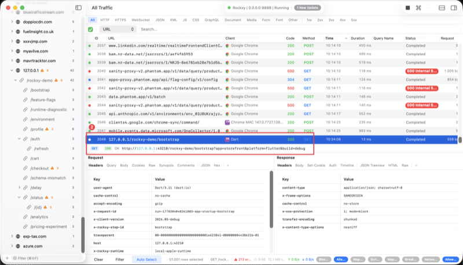Toggle the gray 'Break...' status pill
The image size is (463, 265).
point(410,259)
